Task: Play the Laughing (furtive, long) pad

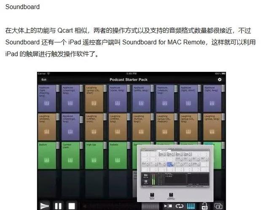Action: click(x=141, y=127)
